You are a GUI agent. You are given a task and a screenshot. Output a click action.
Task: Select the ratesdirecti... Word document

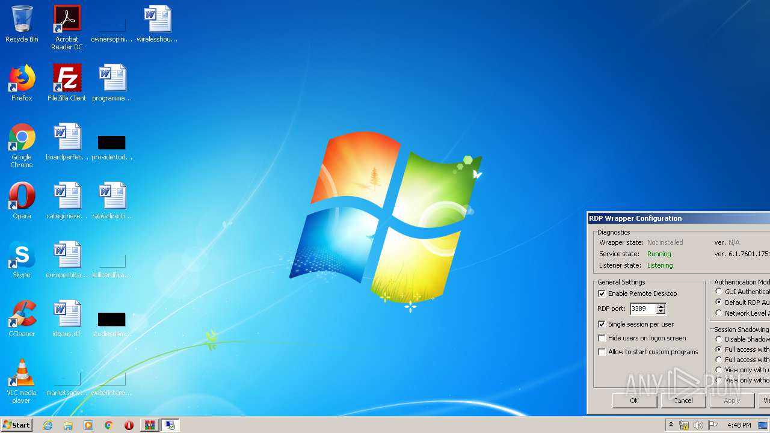pos(112,201)
